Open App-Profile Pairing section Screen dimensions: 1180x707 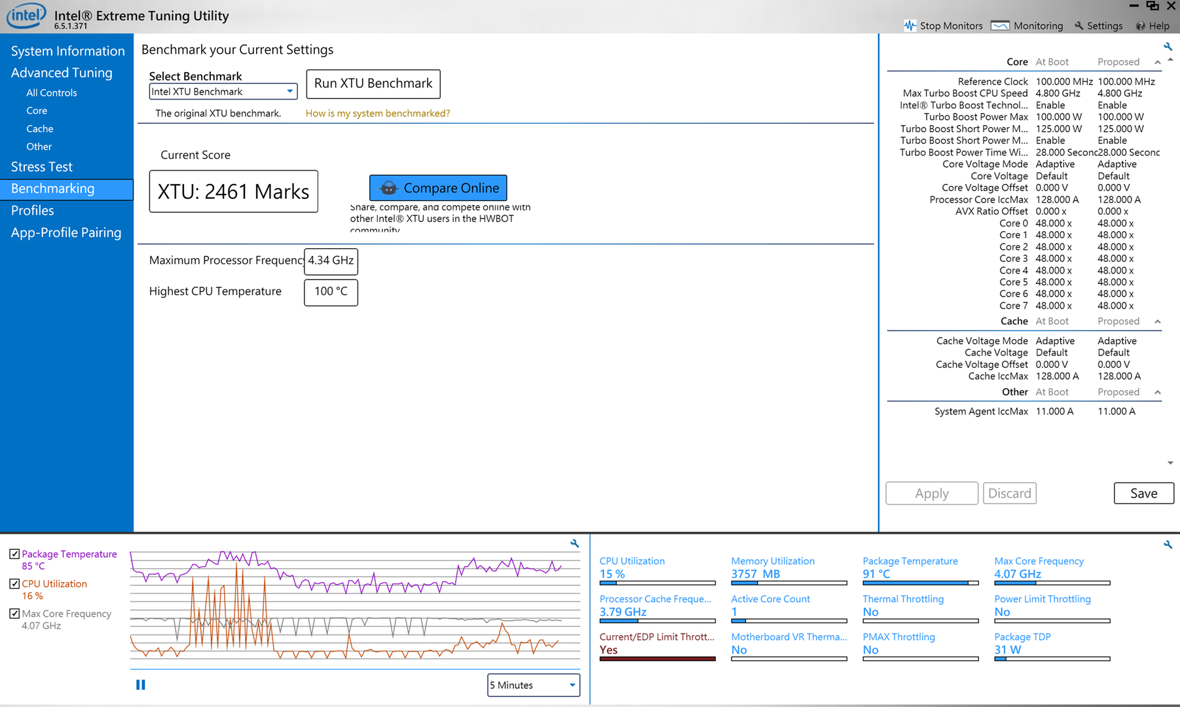point(66,232)
